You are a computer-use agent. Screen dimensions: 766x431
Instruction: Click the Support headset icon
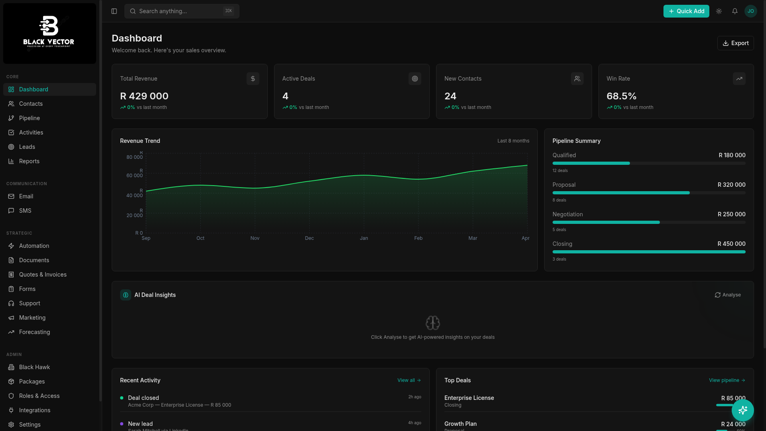pos(11,303)
